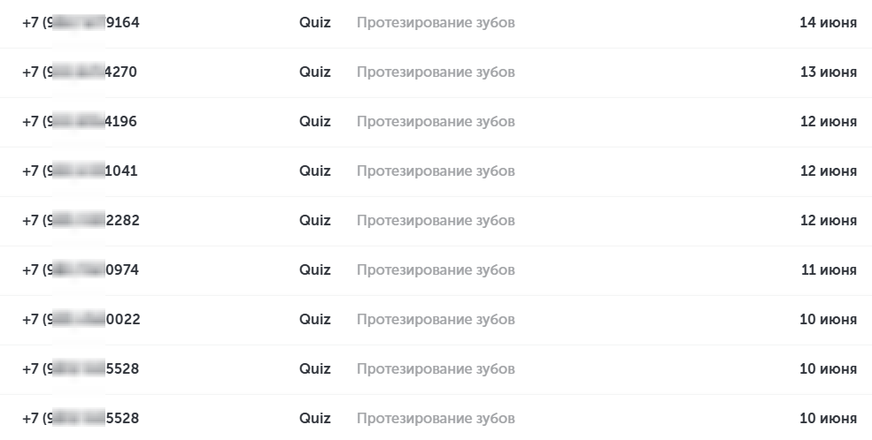Open the lead with phone ending 9164
The width and height of the screenshot is (872, 440).
(x=81, y=23)
